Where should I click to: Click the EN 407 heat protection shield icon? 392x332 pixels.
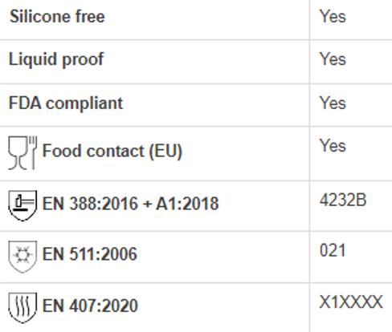coord(22,308)
